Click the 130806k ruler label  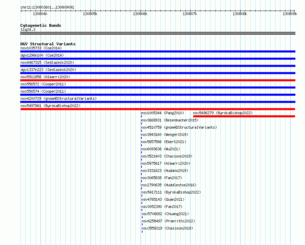point(140,14)
